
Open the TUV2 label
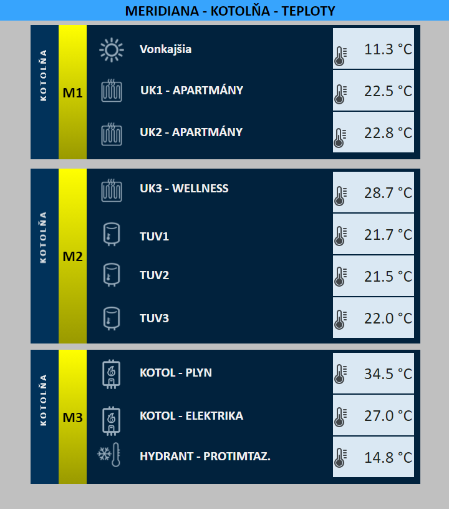[x=154, y=275]
